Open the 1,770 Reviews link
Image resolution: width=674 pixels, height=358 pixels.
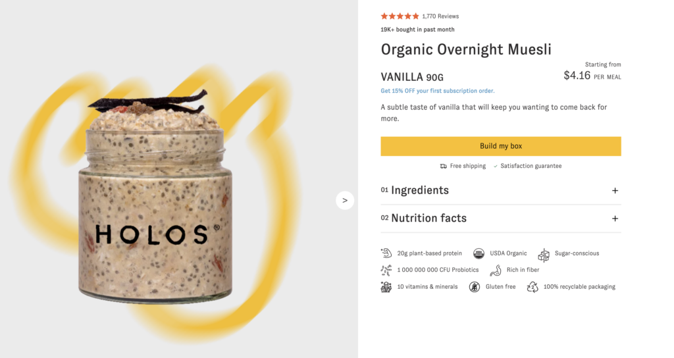(440, 16)
